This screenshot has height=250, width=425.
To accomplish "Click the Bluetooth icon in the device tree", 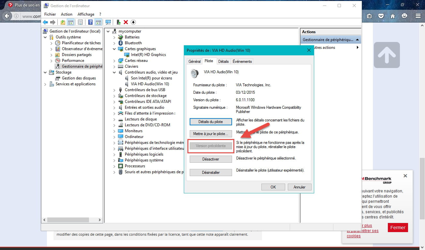I will pyautogui.click(x=120, y=43).
